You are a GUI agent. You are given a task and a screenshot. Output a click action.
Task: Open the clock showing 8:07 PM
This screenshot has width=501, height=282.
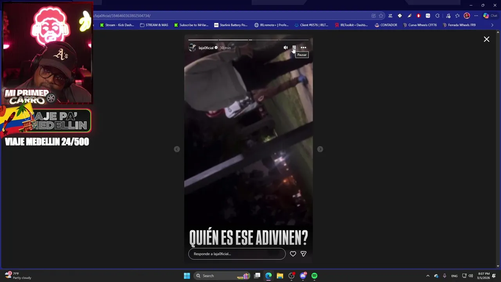coord(483,276)
